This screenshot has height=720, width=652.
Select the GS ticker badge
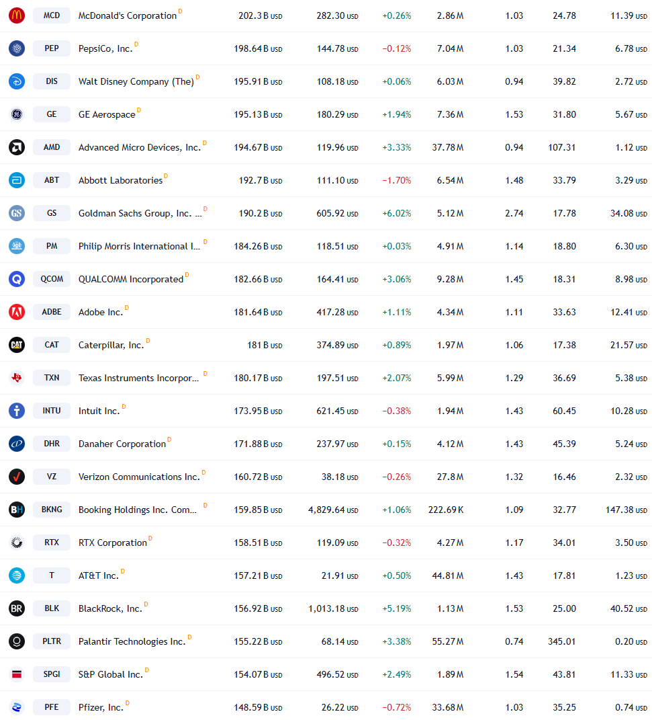pyautogui.click(x=52, y=213)
